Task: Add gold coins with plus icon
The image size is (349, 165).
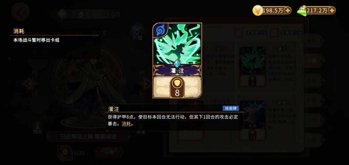Action: click(x=287, y=10)
